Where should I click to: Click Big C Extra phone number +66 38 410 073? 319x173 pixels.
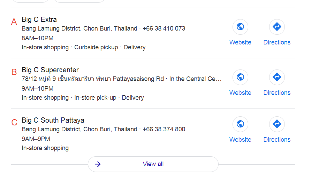click(x=164, y=28)
